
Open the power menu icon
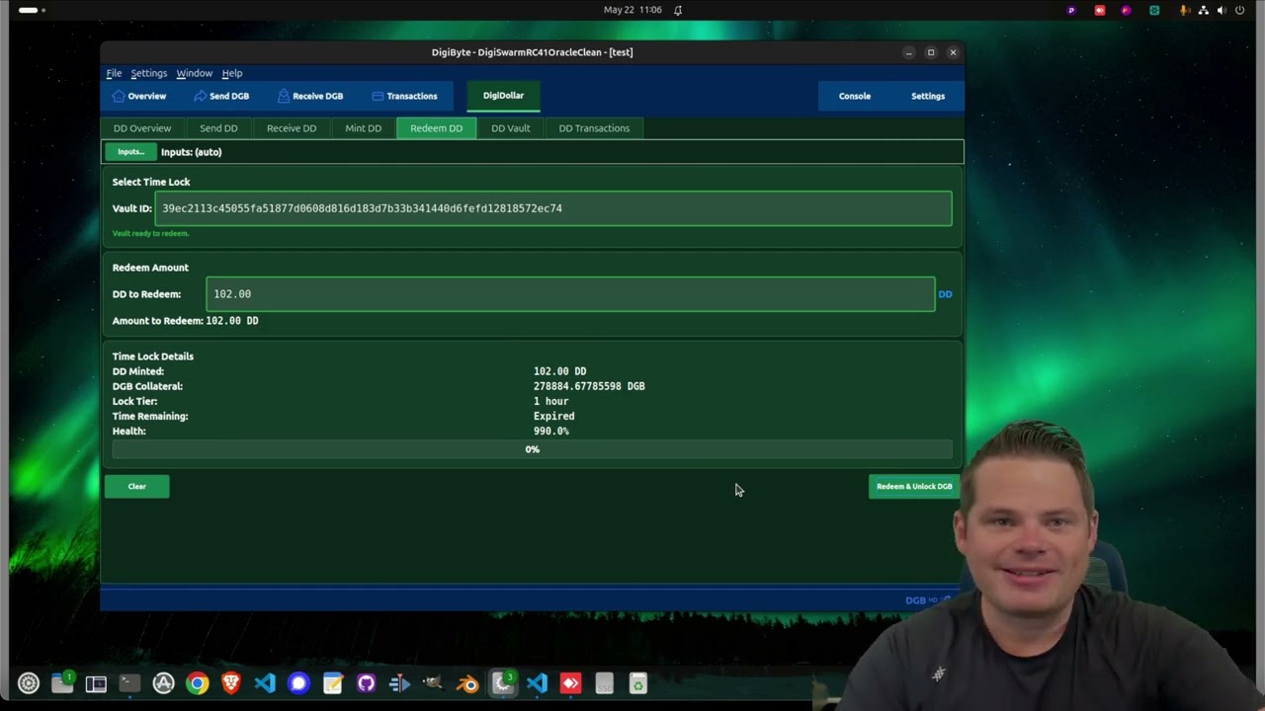(x=1239, y=10)
